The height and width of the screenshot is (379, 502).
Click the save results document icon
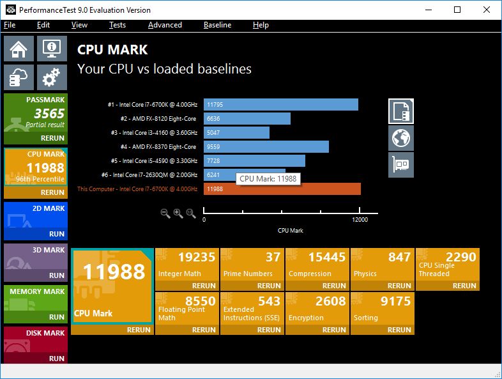click(401, 111)
